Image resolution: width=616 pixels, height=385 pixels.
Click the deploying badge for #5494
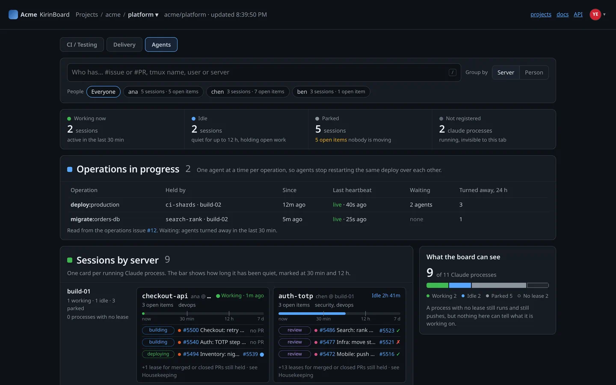click(x=158, y=354)
